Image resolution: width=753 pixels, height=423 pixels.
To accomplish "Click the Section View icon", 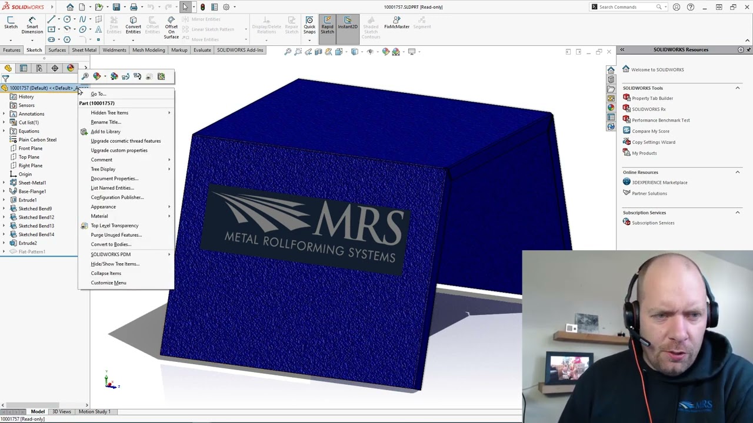I will coord(319,52).
